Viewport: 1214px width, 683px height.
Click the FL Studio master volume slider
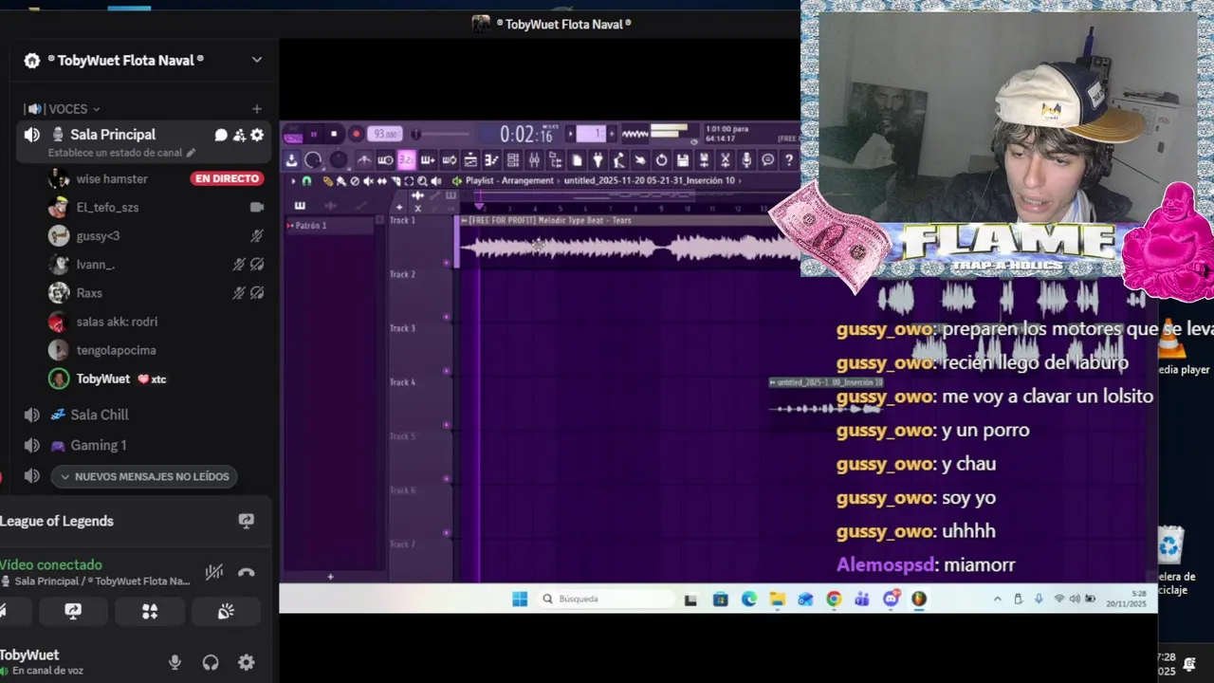point(441,134)
